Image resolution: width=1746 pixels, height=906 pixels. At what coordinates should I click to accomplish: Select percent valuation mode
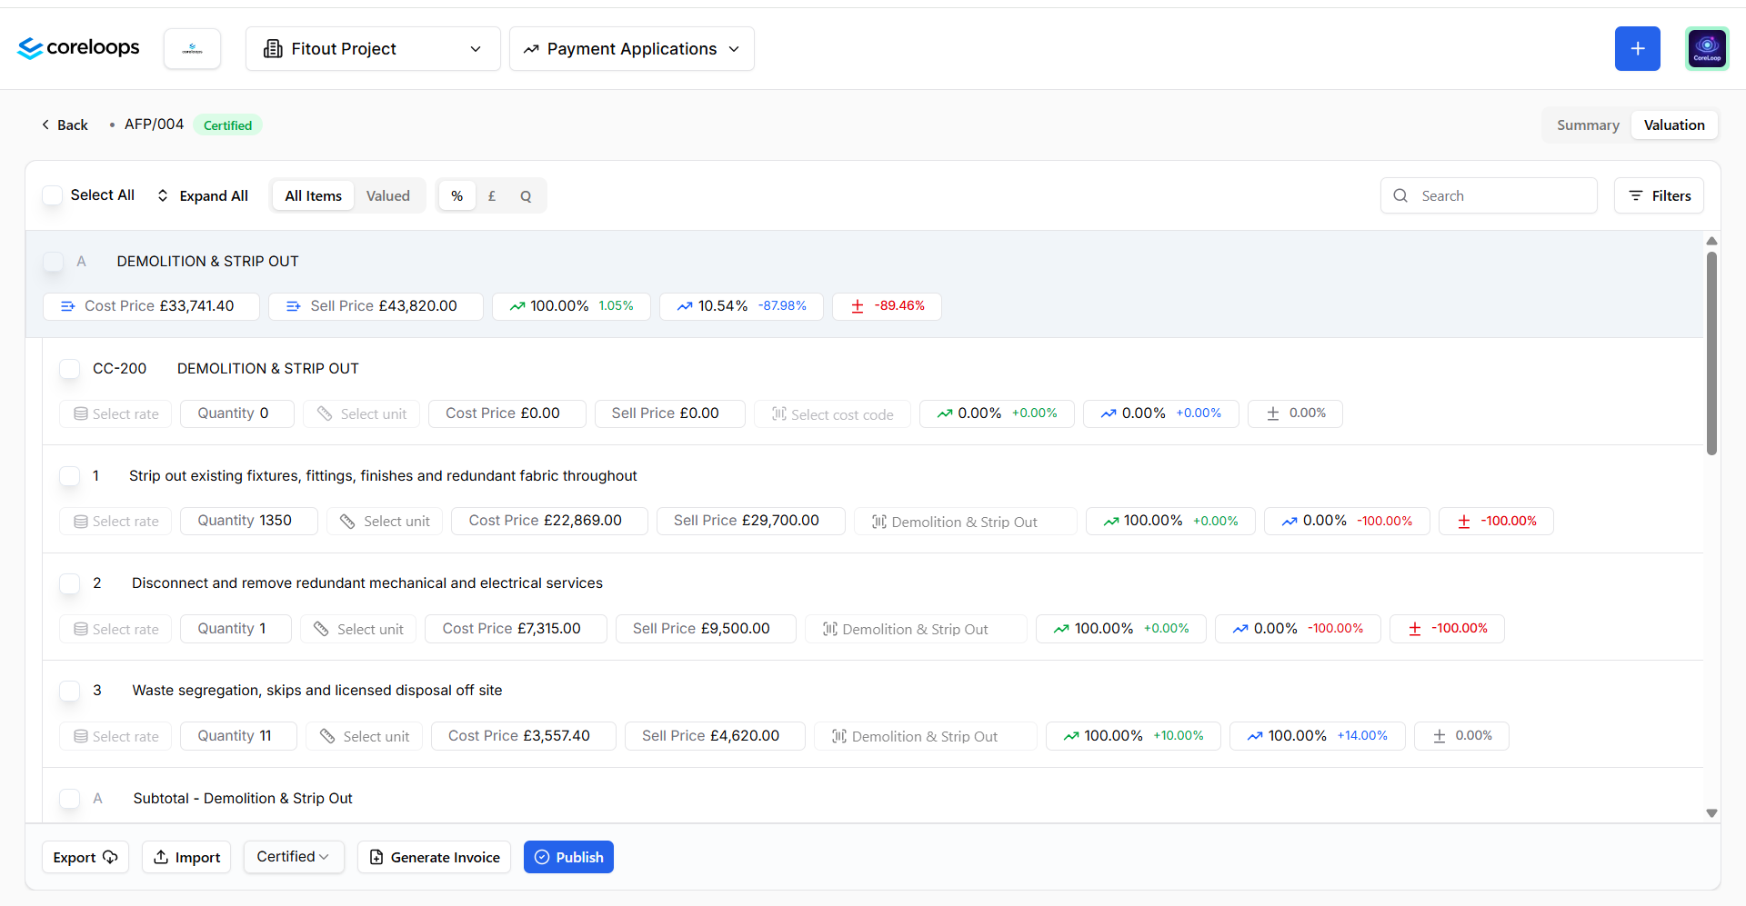[457, 195]
